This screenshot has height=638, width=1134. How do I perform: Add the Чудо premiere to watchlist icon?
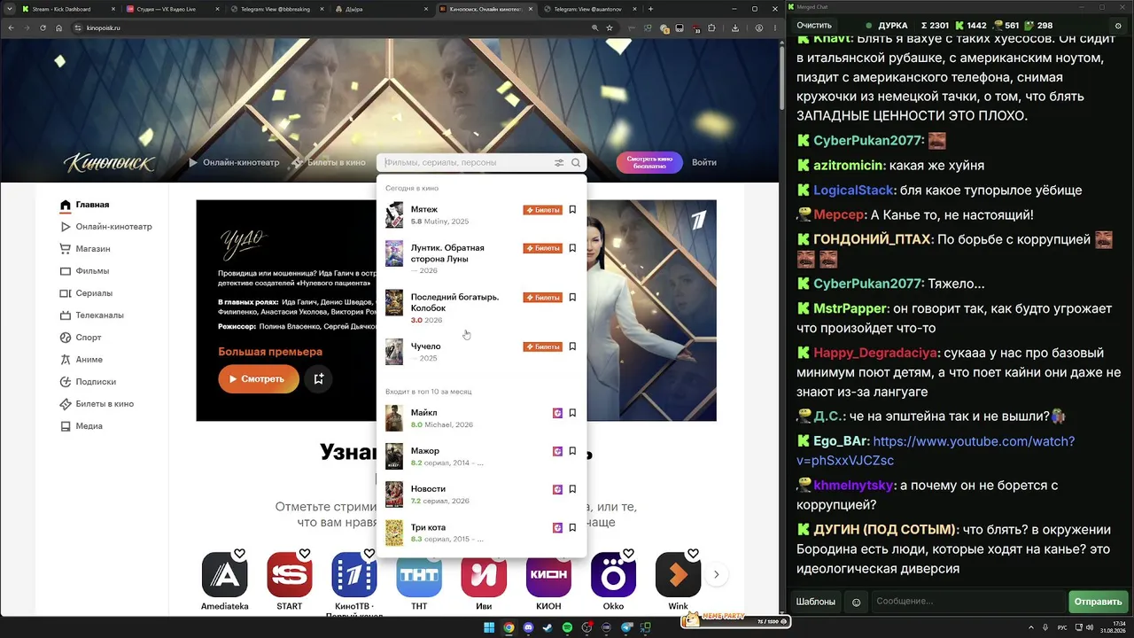tap(319, 379)
